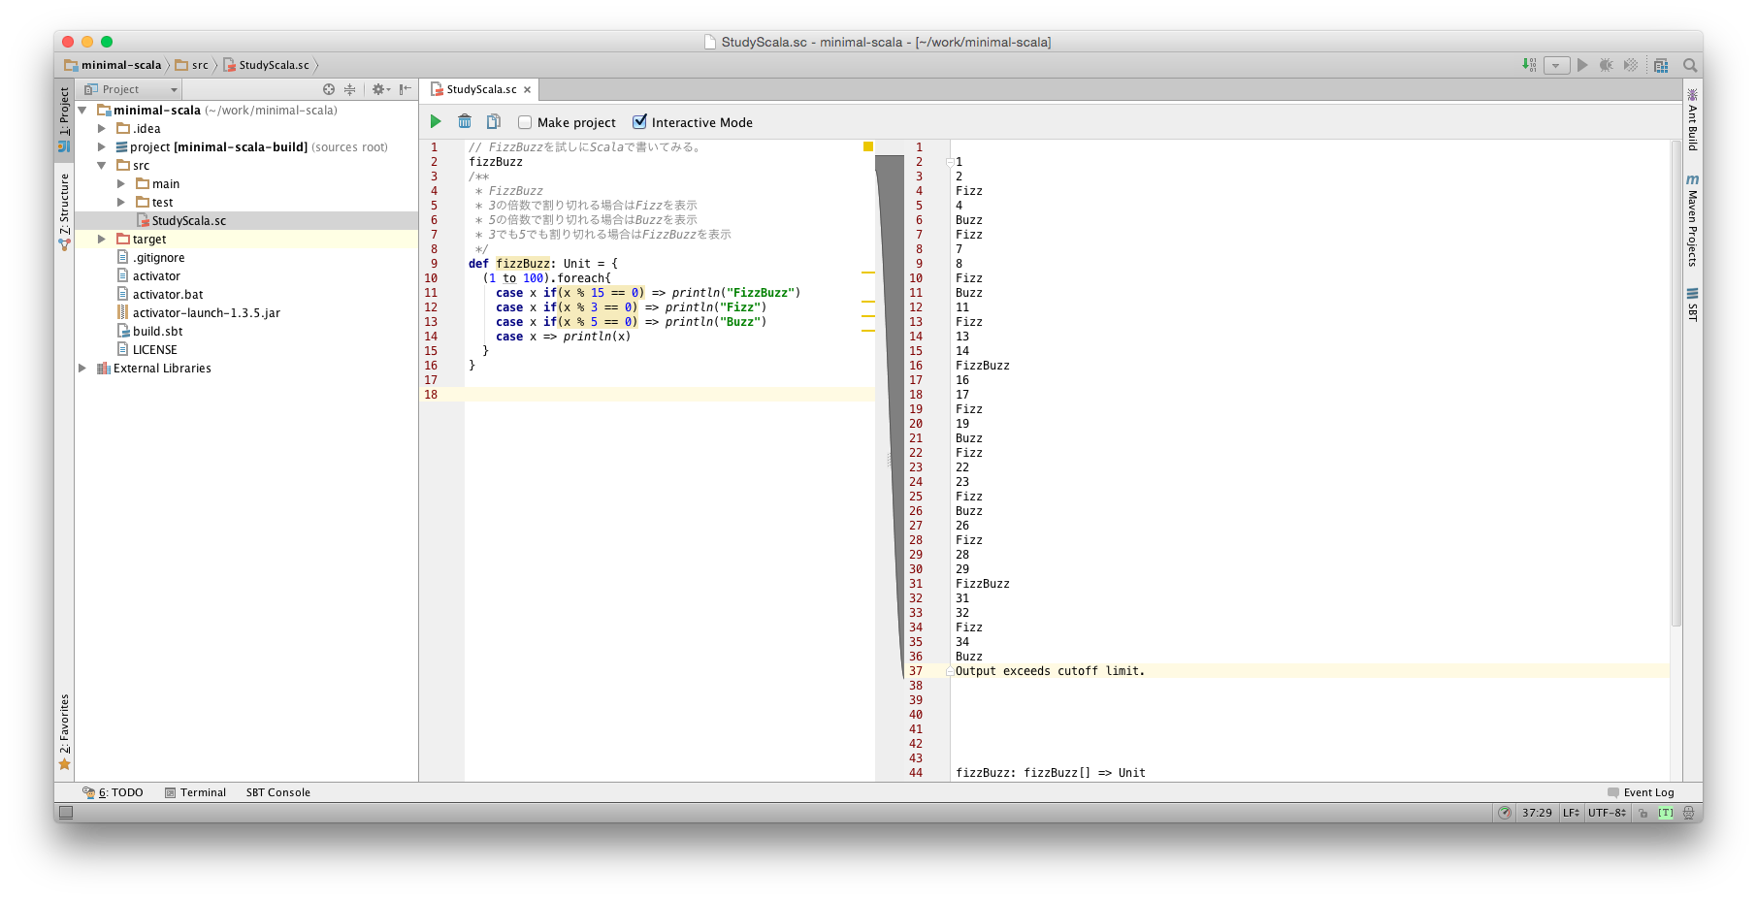Expand the target folder in project tree
The image size is (1757, 900).
(x=102, y=239)
